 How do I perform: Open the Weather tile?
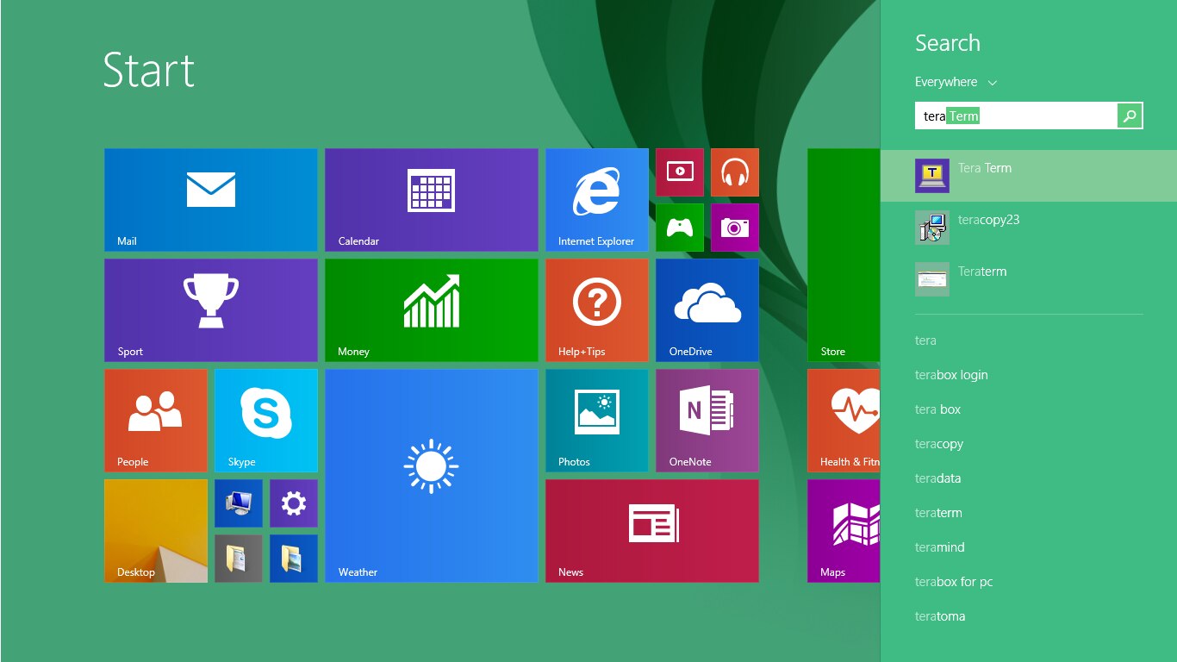[432, 476]
